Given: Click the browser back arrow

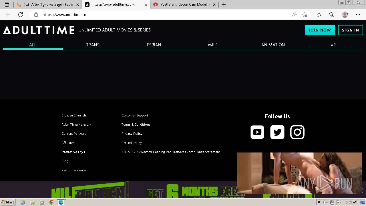Looking at the screenshot, I should (8, 15).
